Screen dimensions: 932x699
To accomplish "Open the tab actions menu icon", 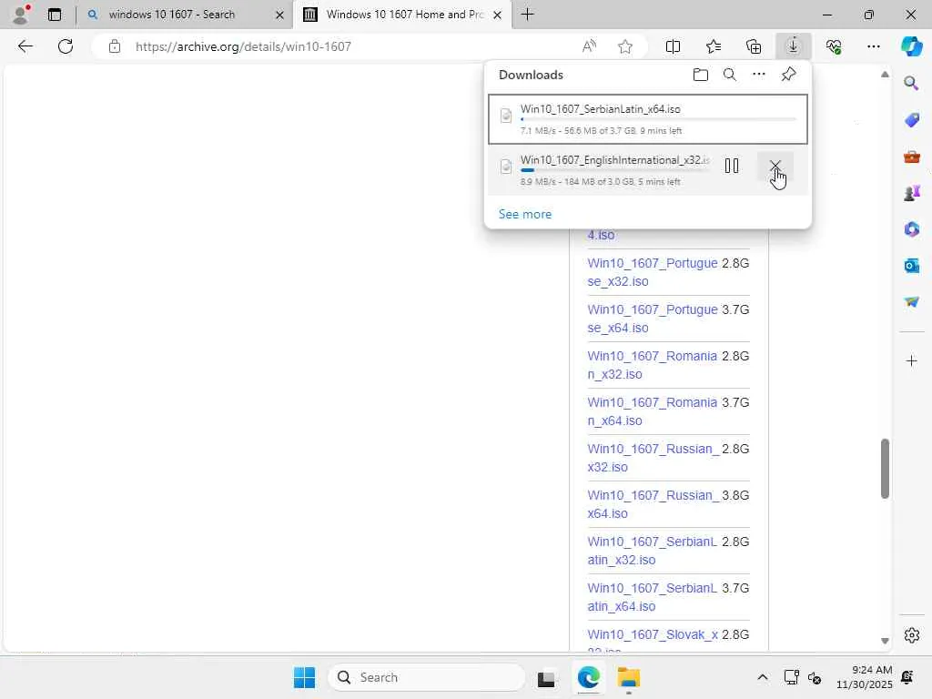I will tap(55, 15).
